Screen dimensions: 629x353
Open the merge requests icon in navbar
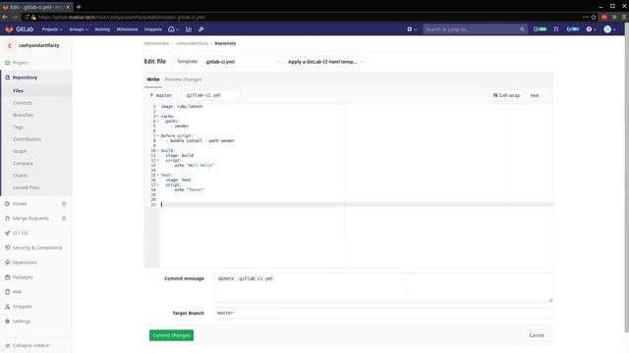click(x=556, y=29)
